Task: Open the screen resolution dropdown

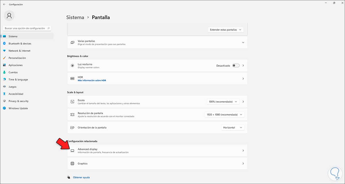Action: click(x=224, y=115)
